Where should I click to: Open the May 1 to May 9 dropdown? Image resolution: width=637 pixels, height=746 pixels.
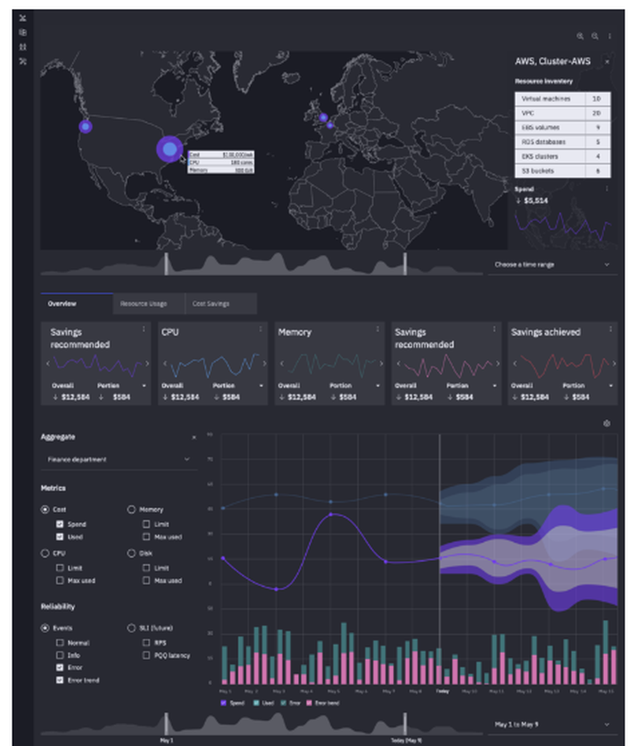[x=552, y=724]
